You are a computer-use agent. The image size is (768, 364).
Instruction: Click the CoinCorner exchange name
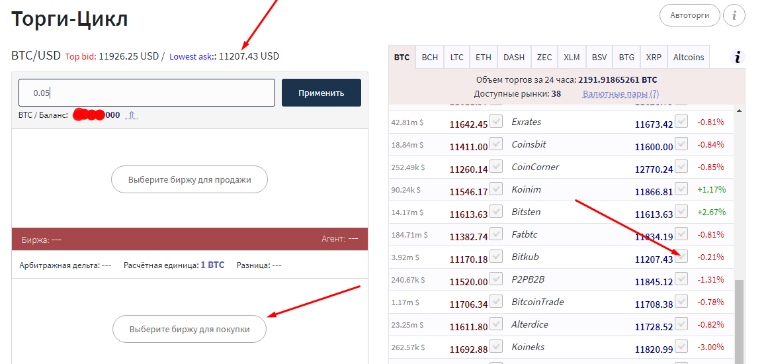pos(535,167)
